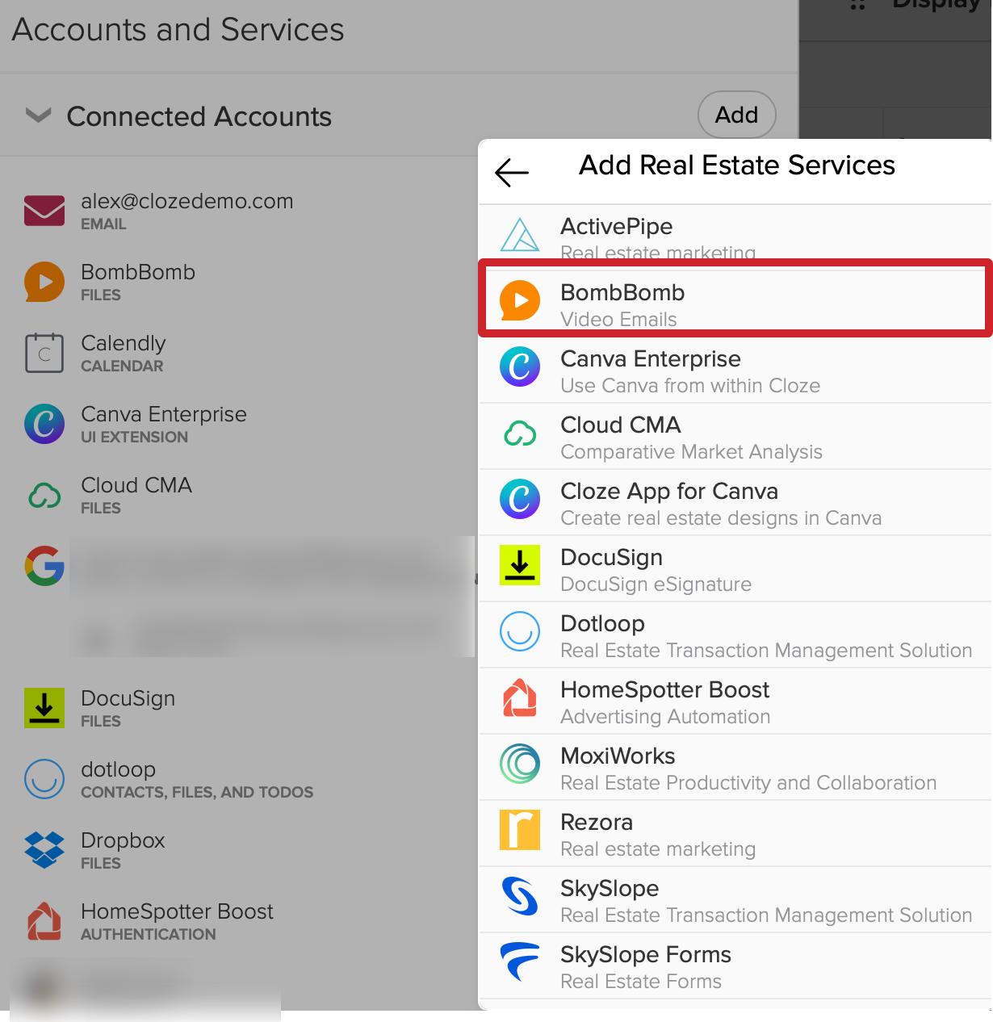Image resolution: width=993 pixels, height=1022 pixels.
Task: Click the green Cloud CMA icon in services list
Action: pos(520,434)
